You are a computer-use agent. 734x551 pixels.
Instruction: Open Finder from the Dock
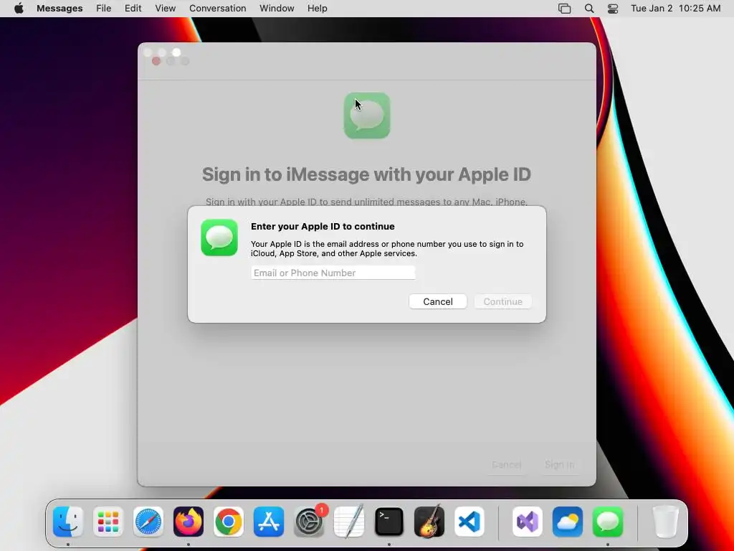(x=68, y=522)
